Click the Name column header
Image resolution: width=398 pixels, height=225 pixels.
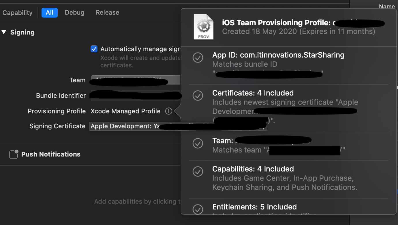pos(387,6)
